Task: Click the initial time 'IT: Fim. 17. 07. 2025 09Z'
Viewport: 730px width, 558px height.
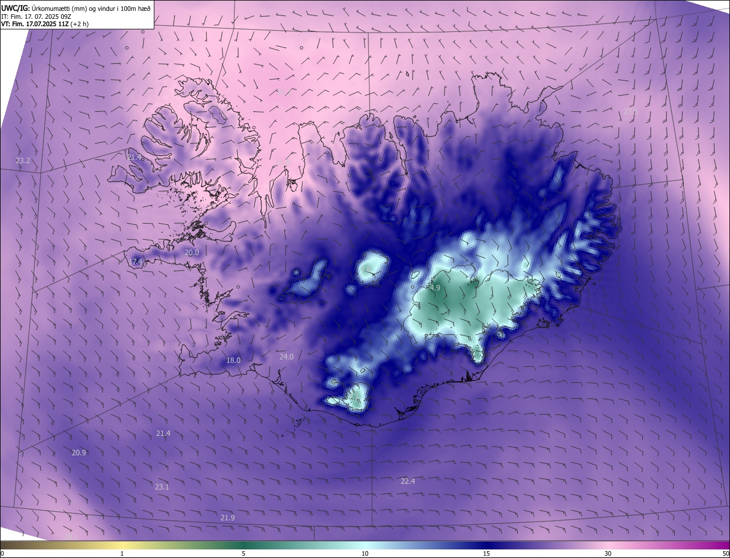Action: [x=35, y=16]
